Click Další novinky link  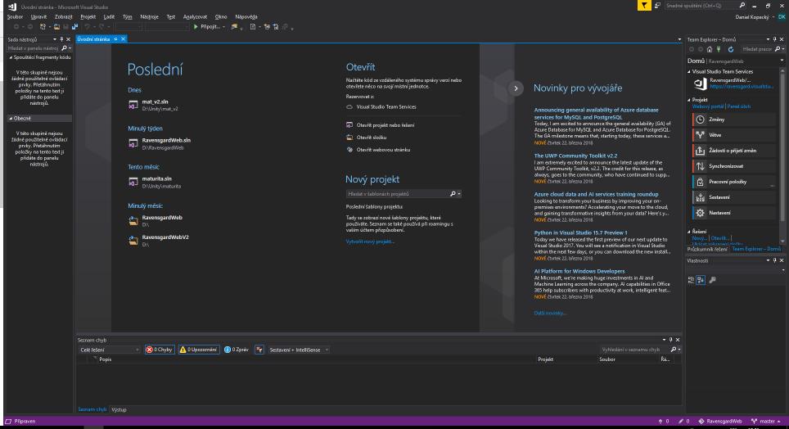[549, 314]
